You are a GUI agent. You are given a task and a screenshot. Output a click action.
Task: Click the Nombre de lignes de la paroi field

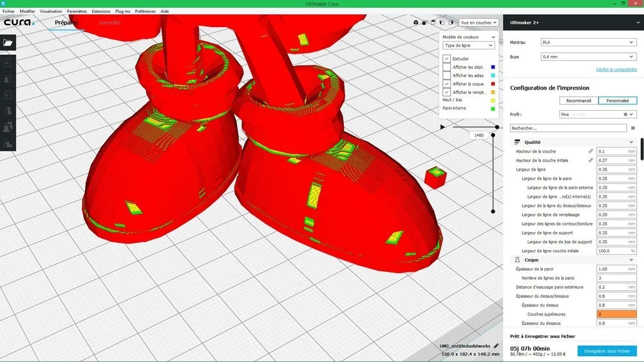point(616,278)
